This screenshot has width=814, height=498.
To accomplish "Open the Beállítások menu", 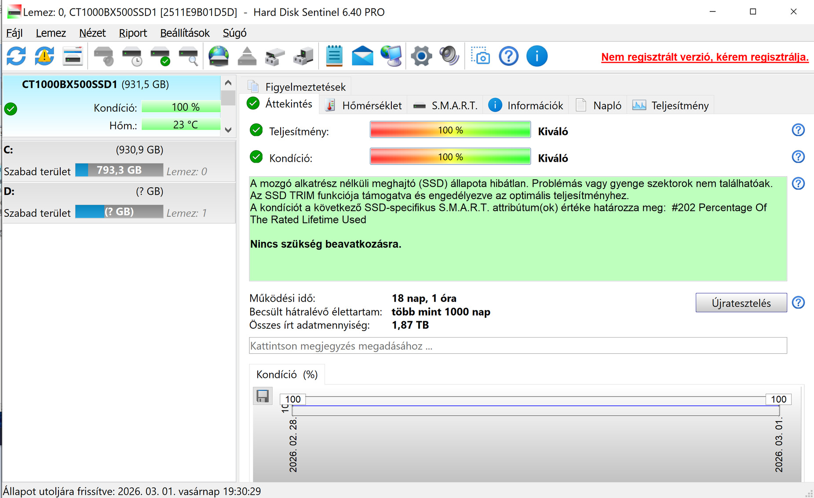I will [185, 33].
